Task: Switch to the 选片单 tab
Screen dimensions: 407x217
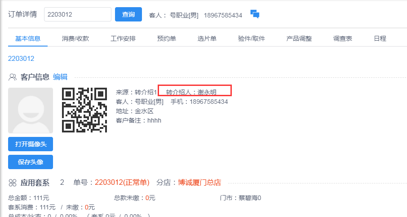Action: (x=207, y=38)
